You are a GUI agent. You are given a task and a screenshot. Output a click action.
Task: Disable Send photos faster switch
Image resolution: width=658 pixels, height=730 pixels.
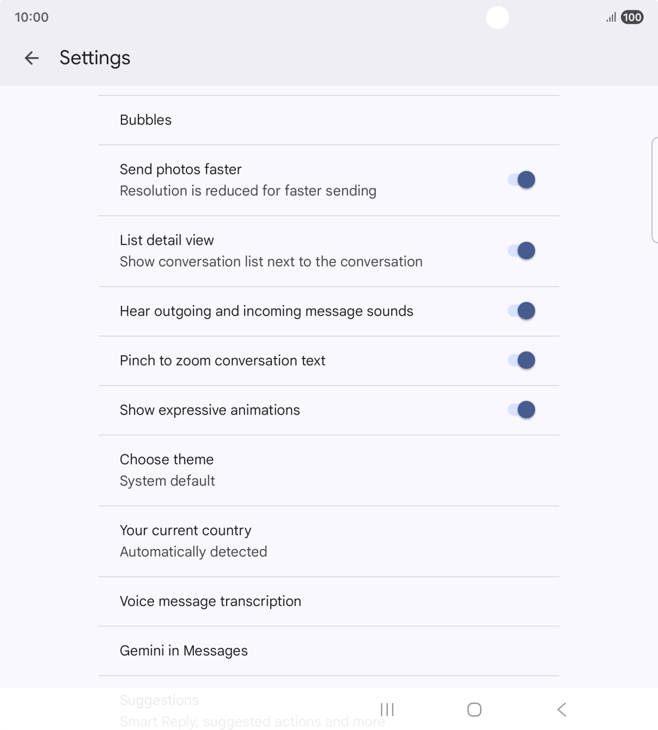522,180
